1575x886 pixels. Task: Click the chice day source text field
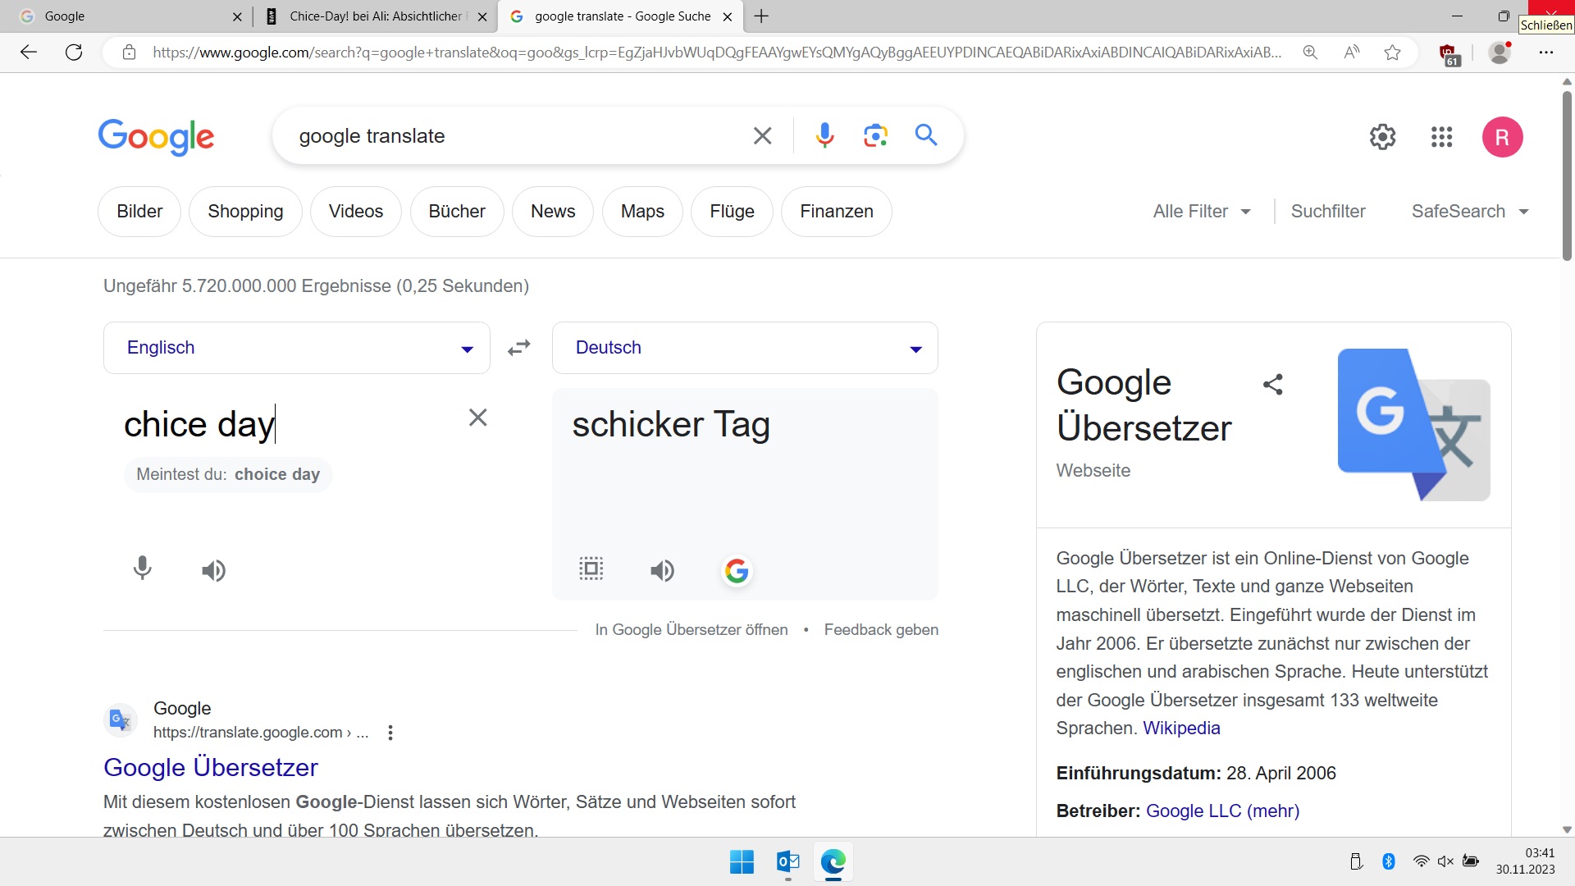(x=287, y=425)
